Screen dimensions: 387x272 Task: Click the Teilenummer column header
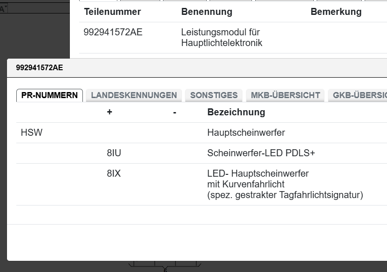(x=112, y=12)
